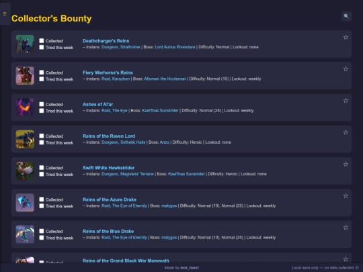Viewport: 363px width, 272px height.
Task: Follow the Raid, The Eye instance link
Action: [114, 110]
